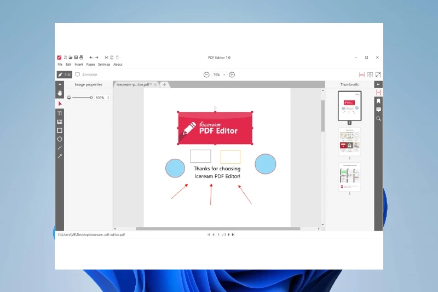Click the Redo arrow icon
The image size is (438, 292).
pos(97,58)
